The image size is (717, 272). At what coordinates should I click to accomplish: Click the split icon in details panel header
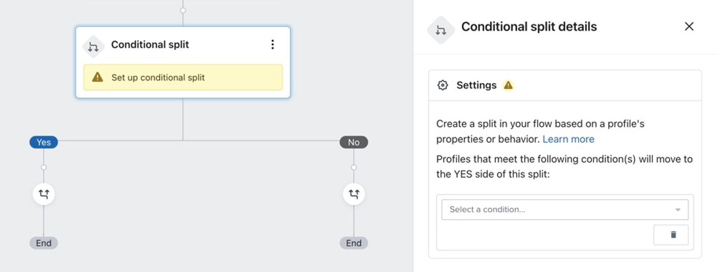[441, 30]
